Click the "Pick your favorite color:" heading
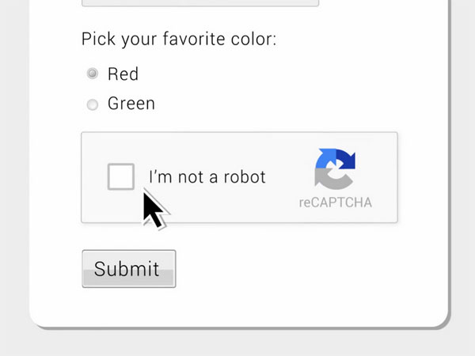Image resolution: width=475 pixels, height=356 pixels. 179,40
